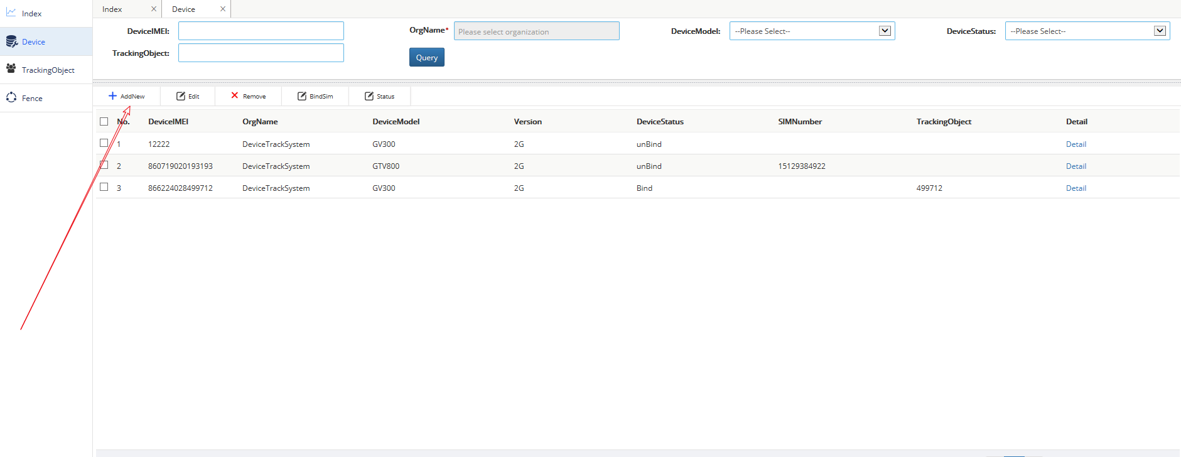Focus the TrackingObject search field
1181x457 pixels.
pyautogui.click(x=261, y=53)
